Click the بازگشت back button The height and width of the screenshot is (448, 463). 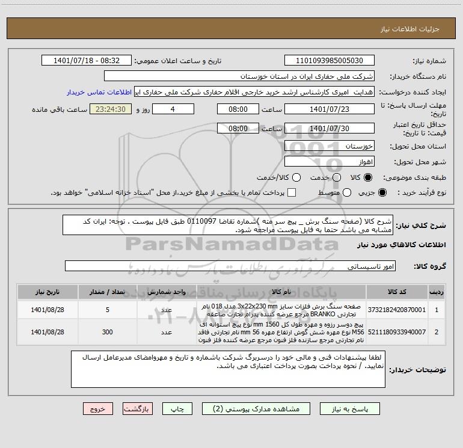138,409
